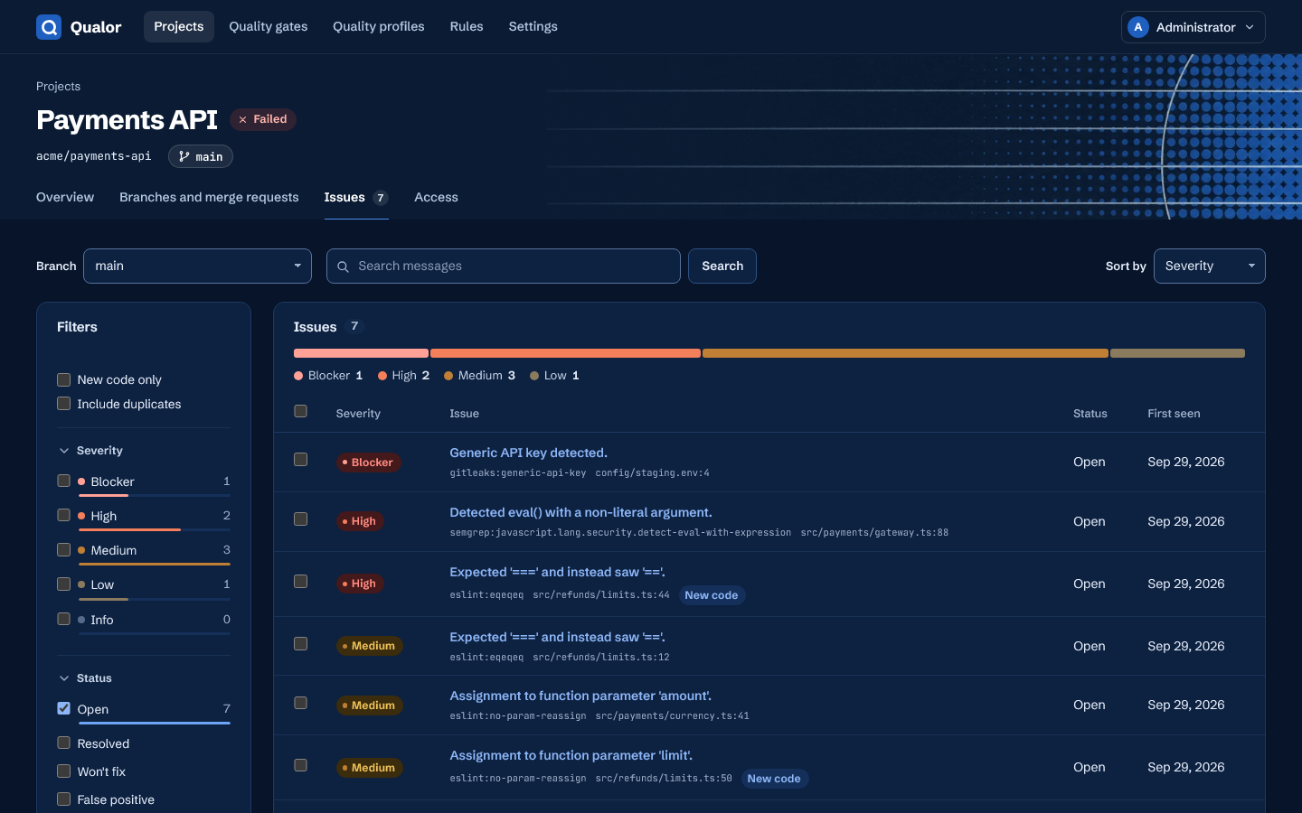Enable Include duplicates checkbox
Image resolution: width=1302 pixels, height=813 pixels.
point(63,404)
